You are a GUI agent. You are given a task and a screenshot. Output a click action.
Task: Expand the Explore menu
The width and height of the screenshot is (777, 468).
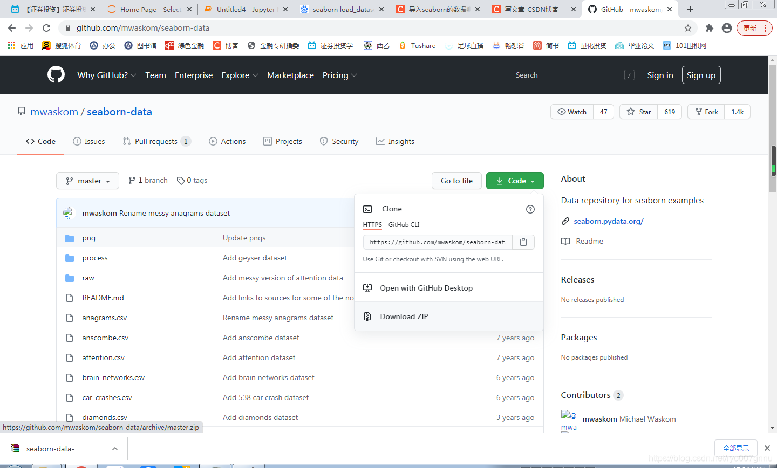pyautogui.click(x=240, y=75)
